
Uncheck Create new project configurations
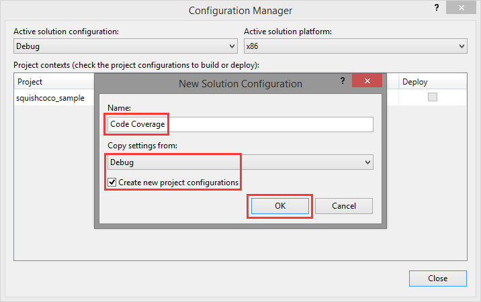112,183
